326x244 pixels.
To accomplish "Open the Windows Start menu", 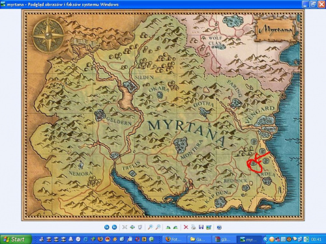I will tap(16, 239).
